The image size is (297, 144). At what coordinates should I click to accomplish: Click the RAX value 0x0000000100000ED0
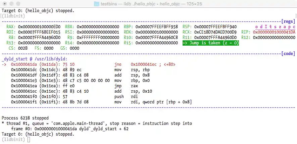coord(39,27)
